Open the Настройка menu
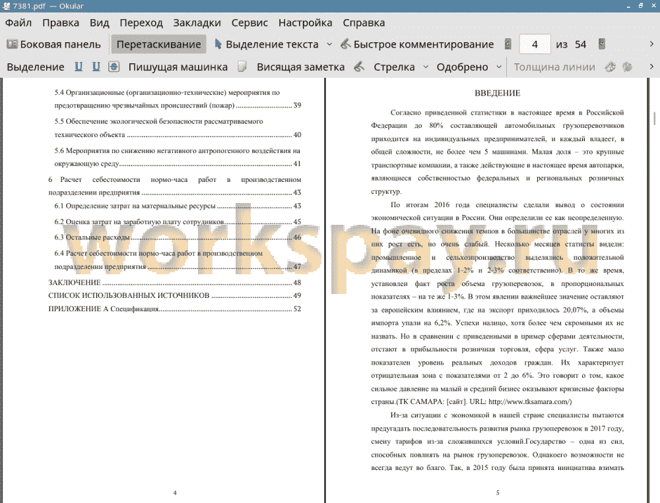 (x=305, y=22)
